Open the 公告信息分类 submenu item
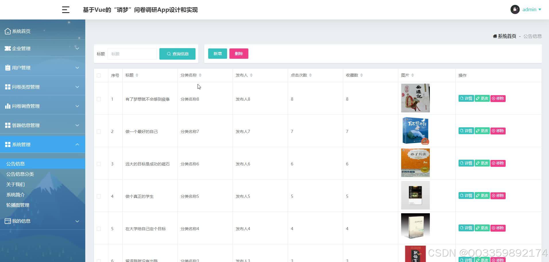The image size is (549, 262). 42,174
